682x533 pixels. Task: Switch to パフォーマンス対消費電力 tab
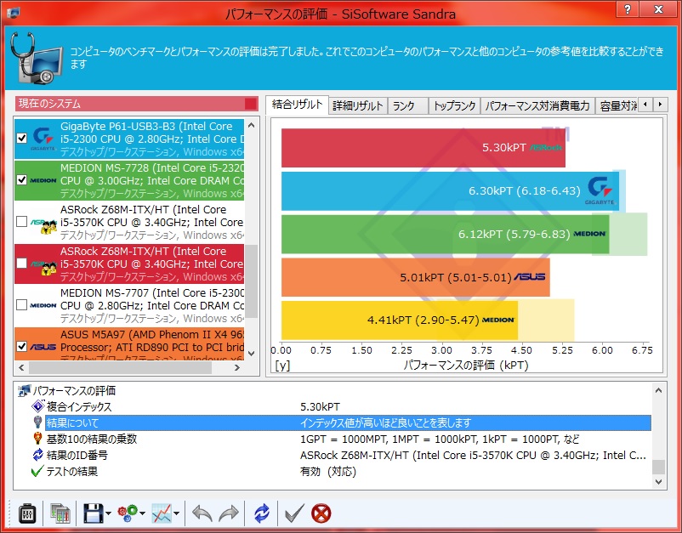click(x=537, y=105)
